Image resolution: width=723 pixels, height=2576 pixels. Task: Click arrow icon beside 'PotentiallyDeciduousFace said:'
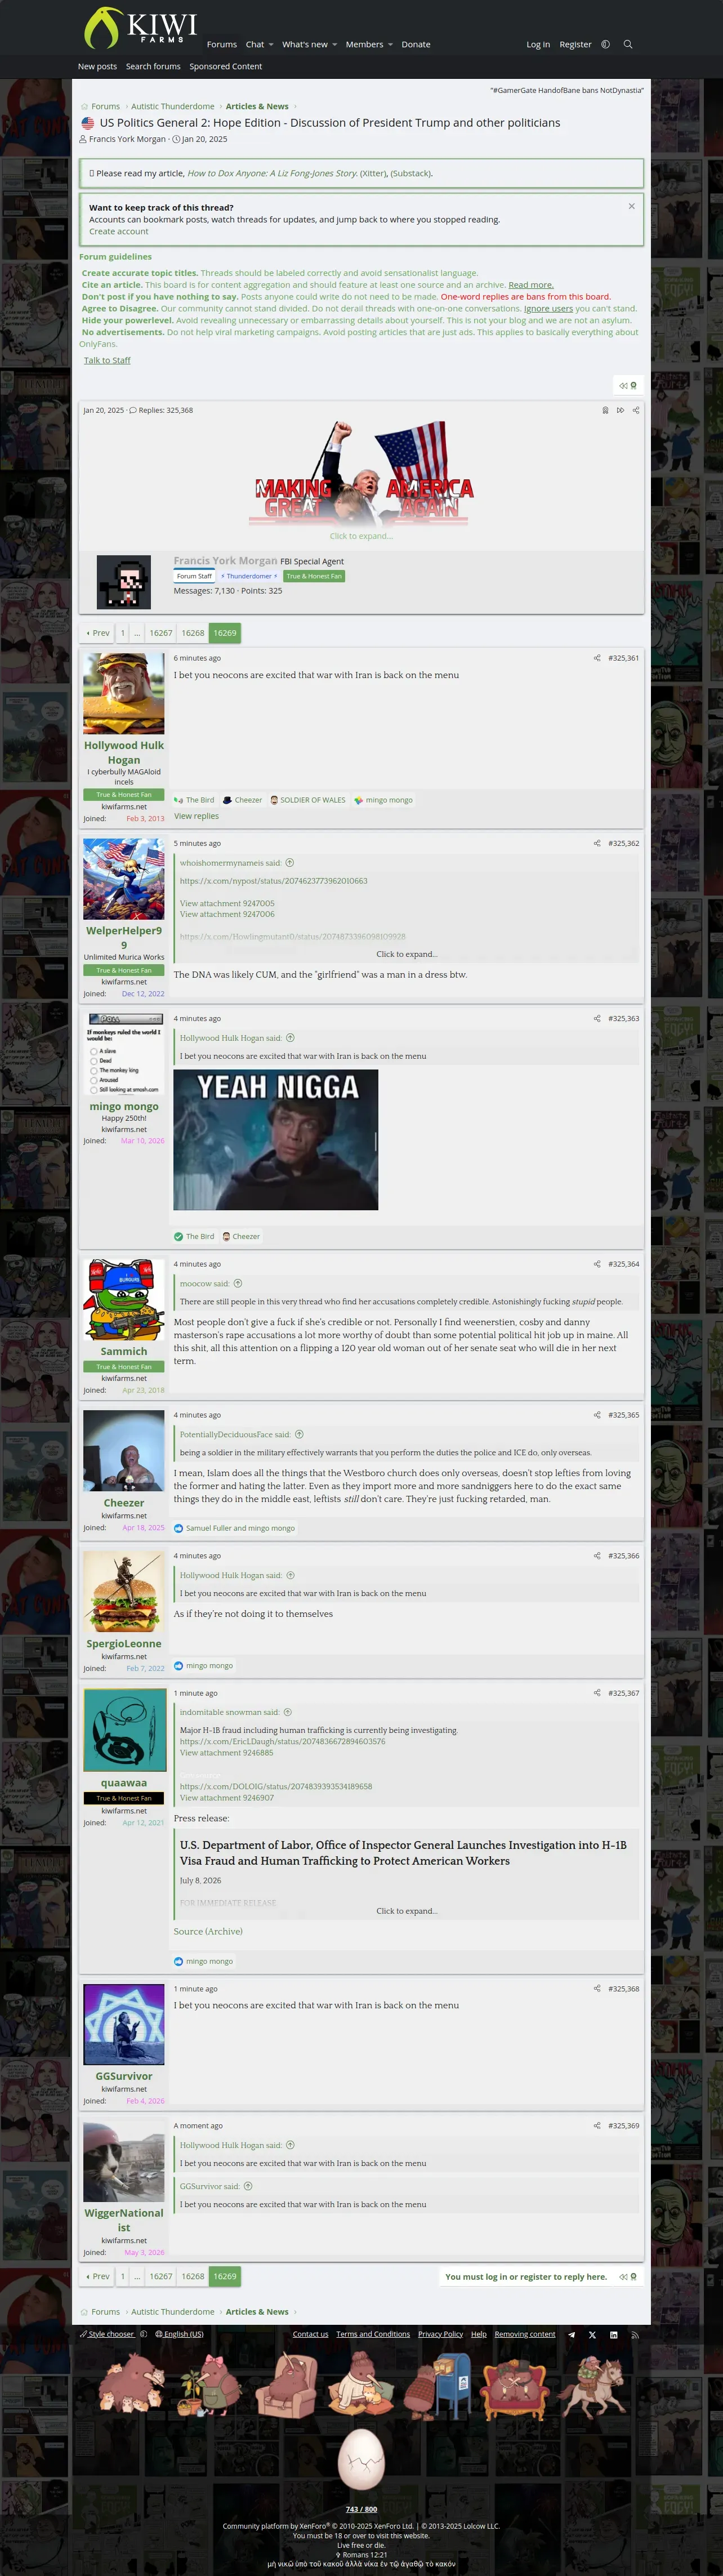299,1434
